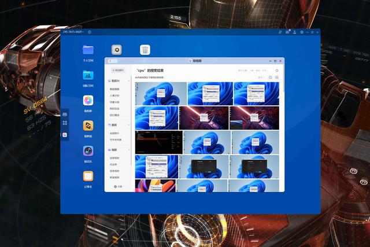Open the gray round-lens app icon on desktop
This screenshot has width=370, height=247.
coord(117,50)
